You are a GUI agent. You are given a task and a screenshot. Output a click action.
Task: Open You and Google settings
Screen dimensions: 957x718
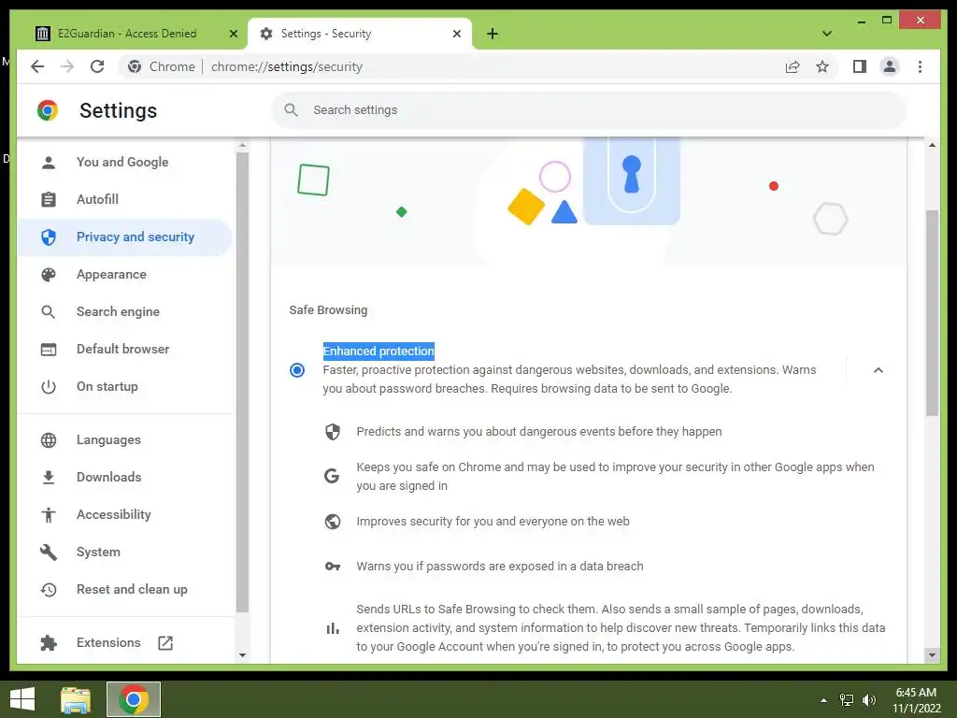pyautogui.click(x=124, y=163)
